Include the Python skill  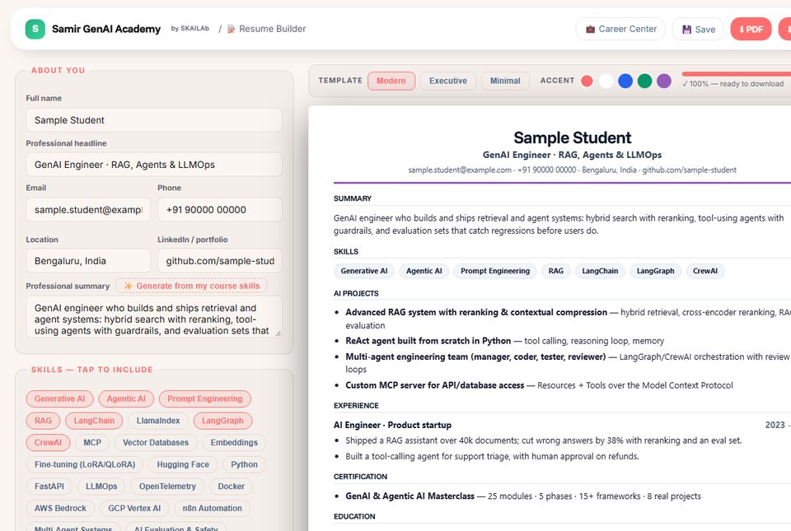[x=244, y=464]
